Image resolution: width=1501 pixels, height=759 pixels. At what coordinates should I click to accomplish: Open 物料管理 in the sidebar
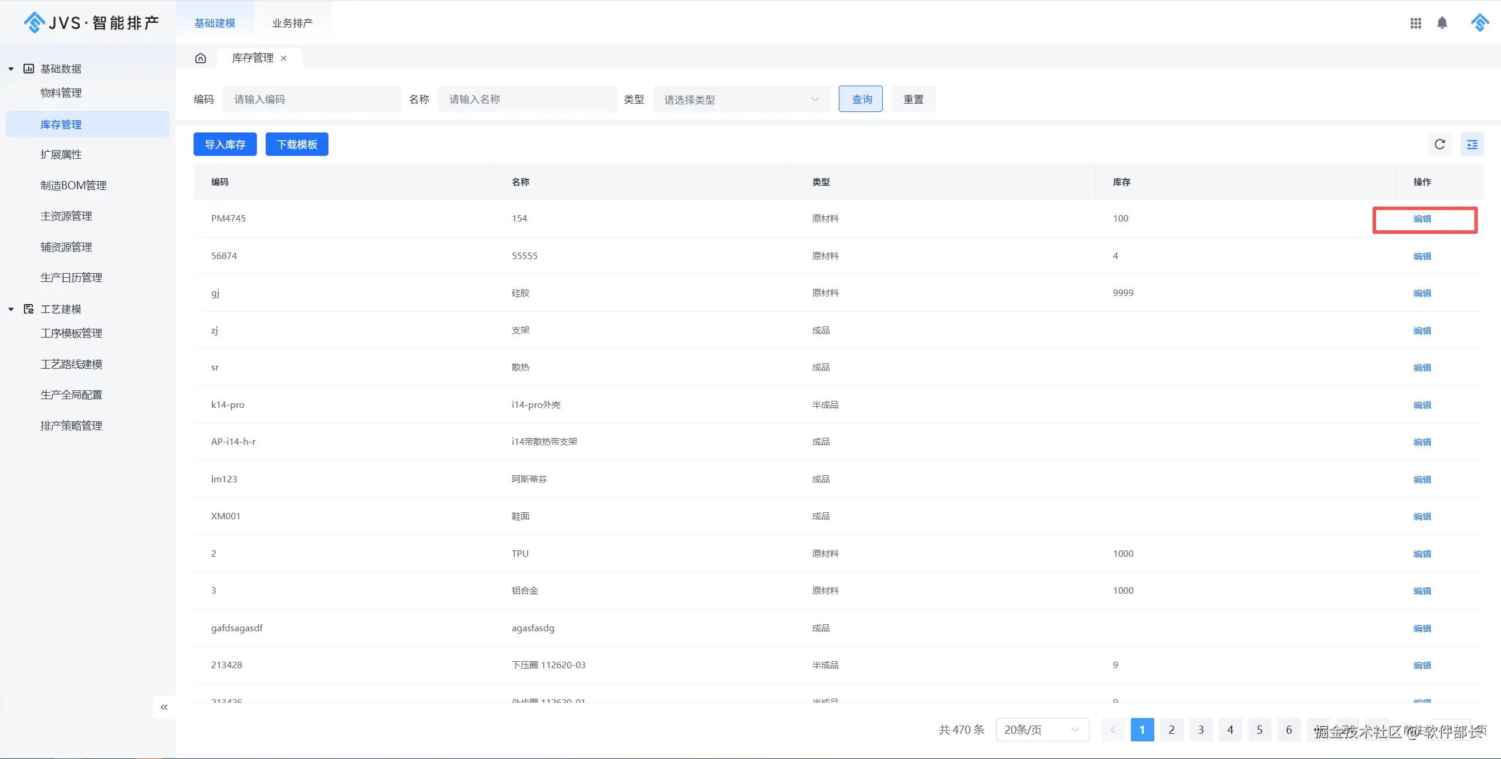click(61, 93)
